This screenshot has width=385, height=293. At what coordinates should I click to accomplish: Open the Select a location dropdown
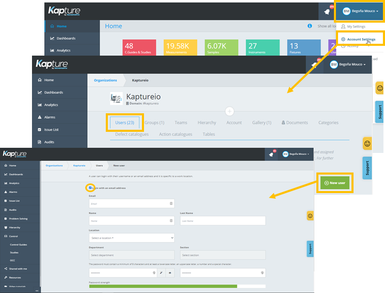[132, 238]
